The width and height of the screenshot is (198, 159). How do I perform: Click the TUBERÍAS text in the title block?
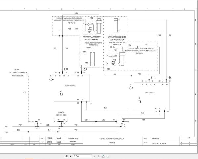(112, 143)
